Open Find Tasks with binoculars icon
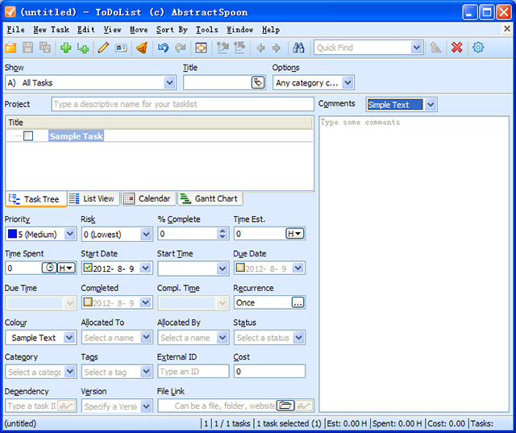The width and height of the screenshot is (516, 433). pyautogui.click(x=298, y=48)
